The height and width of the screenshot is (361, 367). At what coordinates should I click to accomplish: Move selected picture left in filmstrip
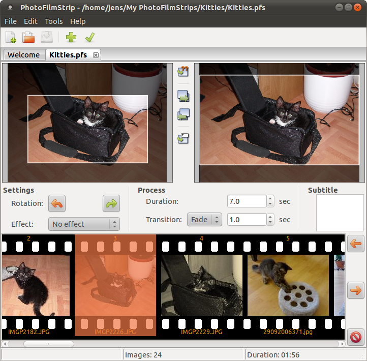click(x=355, y=244)
